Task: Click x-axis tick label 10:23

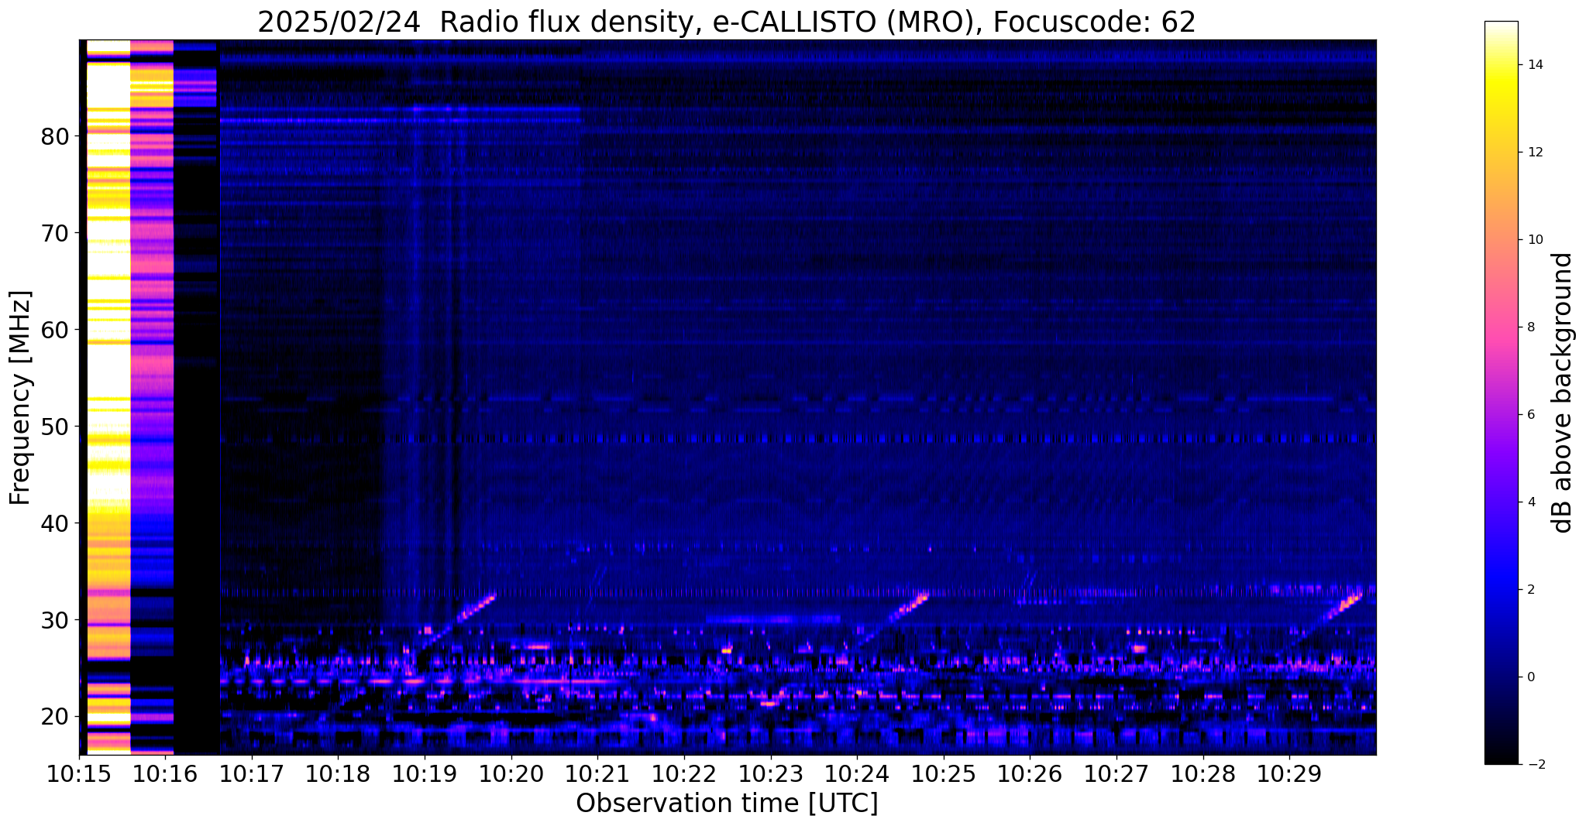Action: (771, 773)
